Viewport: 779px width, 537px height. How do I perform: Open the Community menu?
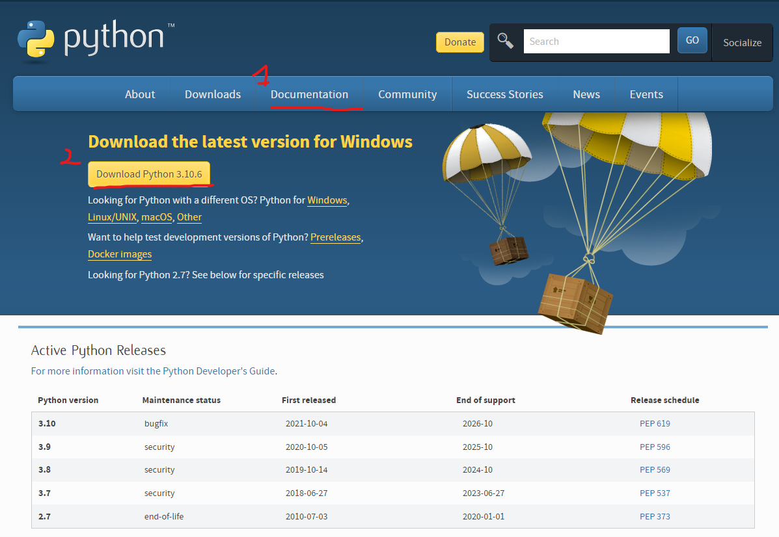[x=407, y=94]
